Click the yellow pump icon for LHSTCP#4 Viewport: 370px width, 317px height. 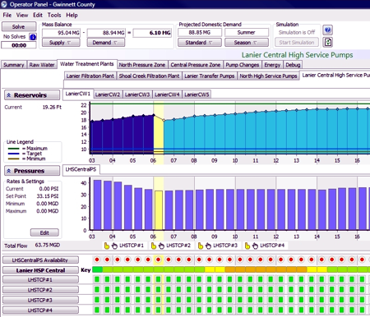click(247, 246)
